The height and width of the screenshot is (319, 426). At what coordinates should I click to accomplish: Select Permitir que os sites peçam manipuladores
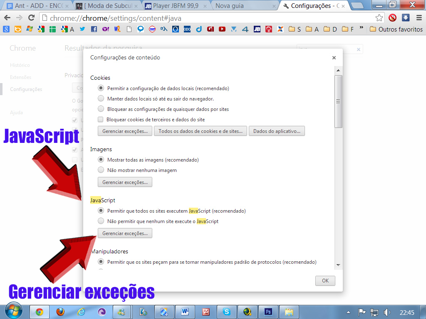[101, 262]
